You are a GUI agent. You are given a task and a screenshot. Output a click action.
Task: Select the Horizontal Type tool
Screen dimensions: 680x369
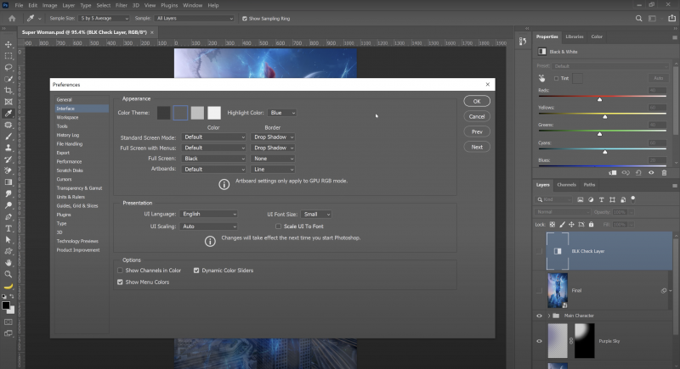click(8, 228)
